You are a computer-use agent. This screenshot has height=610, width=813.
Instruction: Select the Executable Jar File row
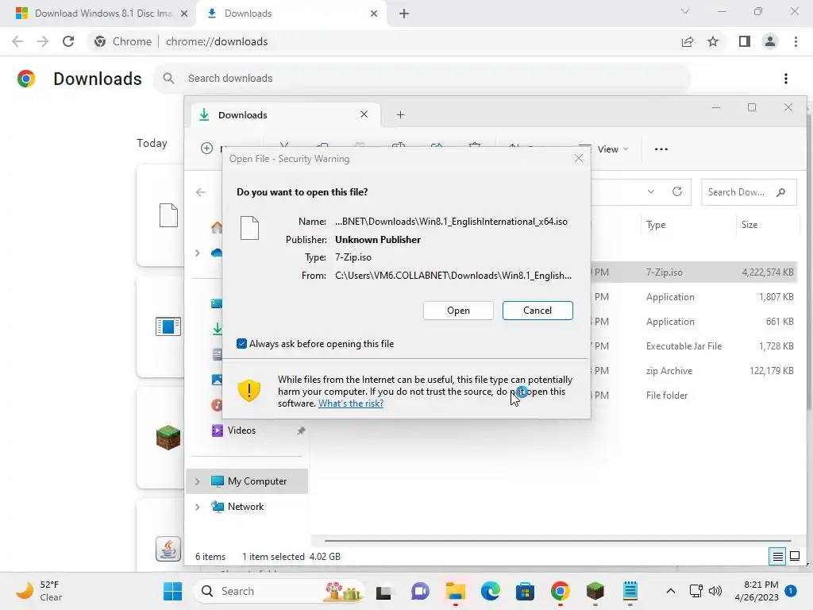pyautogui.click(x=693, y=346)
